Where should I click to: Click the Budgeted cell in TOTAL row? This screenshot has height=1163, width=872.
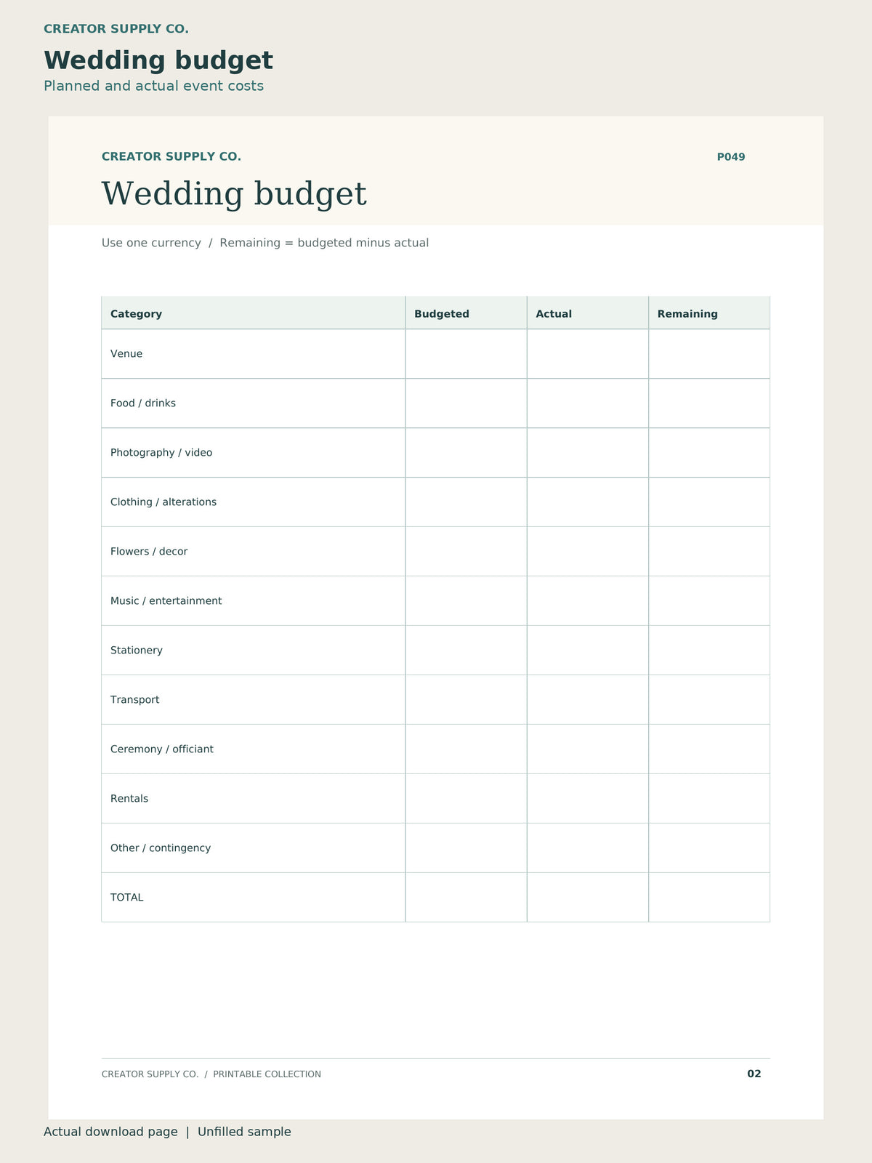pos(466,898)
